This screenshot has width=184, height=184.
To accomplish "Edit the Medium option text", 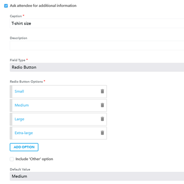I will [x=22, y=105].
